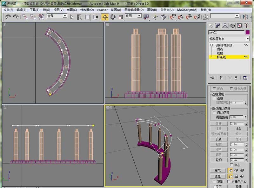This screenshot has height=188, width=254.
Task: Check the 复制 checkbox below 镜像
Action: [x=214, y=181]
